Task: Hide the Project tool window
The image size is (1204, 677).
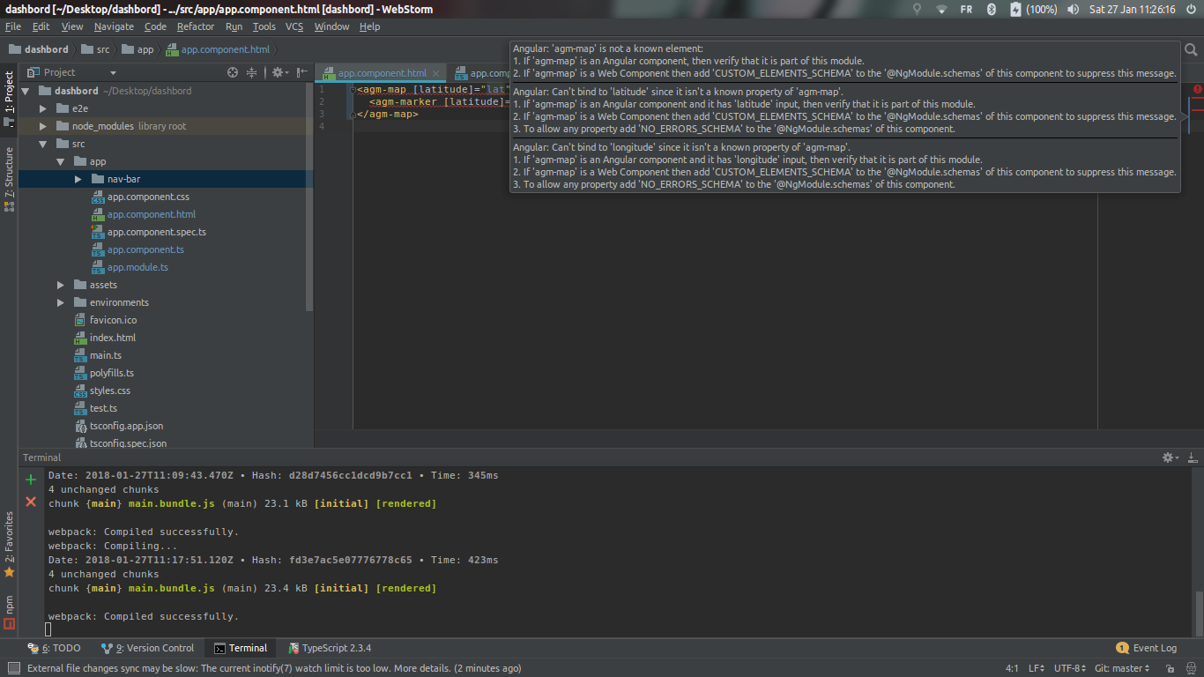Action: pos(302,72)
